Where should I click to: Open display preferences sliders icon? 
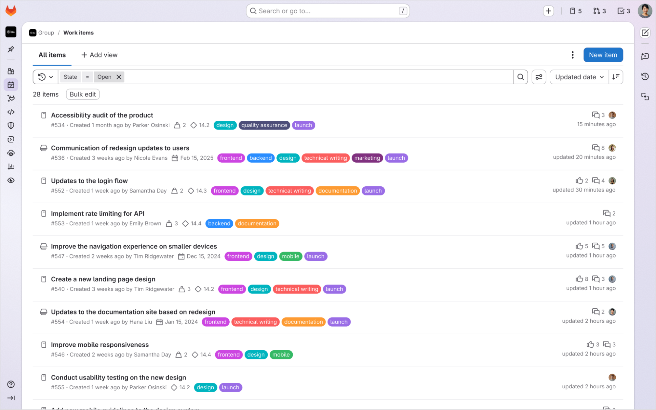539,77
